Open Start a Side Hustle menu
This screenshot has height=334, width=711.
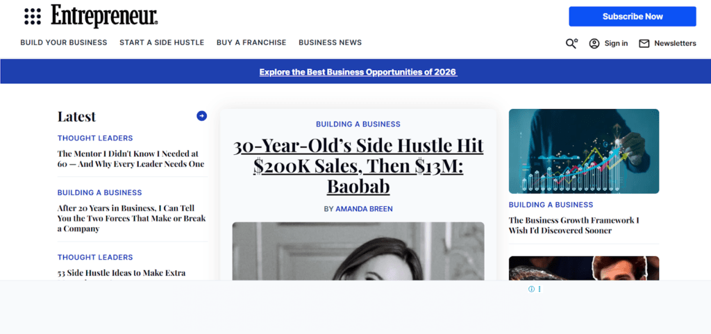162,42
